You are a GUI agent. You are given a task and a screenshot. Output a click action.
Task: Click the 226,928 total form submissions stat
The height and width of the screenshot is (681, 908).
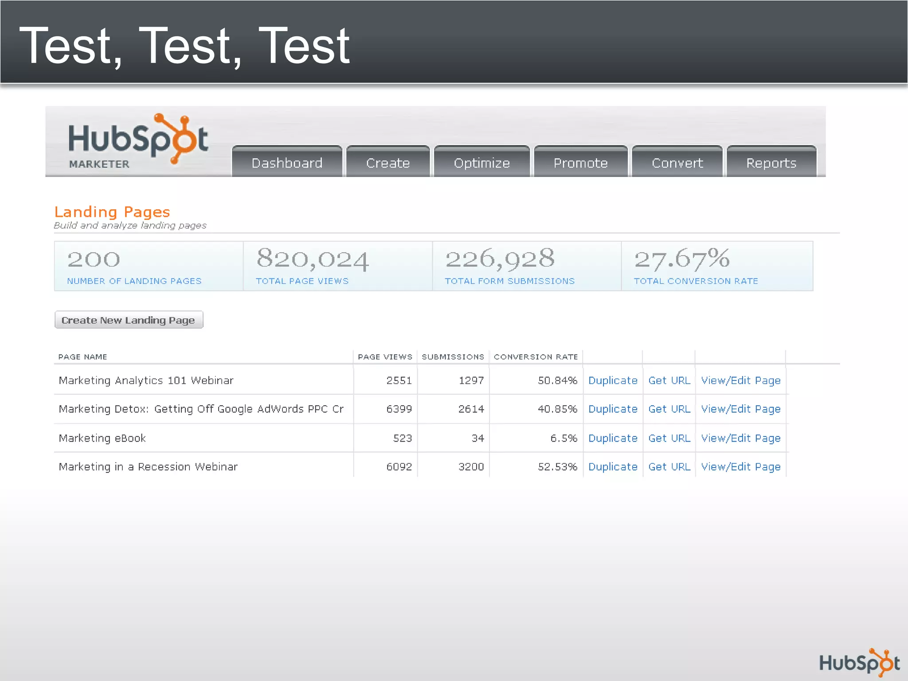pyautogui.click(x=526, y=266)
